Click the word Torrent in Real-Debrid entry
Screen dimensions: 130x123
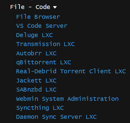tap(73, 71)
